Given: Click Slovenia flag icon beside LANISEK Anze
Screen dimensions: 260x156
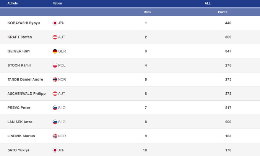Looking at the screenshot, I should tap(55, 122).
